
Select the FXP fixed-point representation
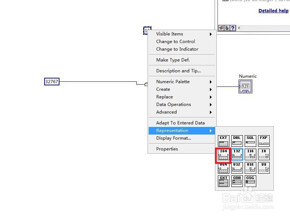(x=264, y=141)
